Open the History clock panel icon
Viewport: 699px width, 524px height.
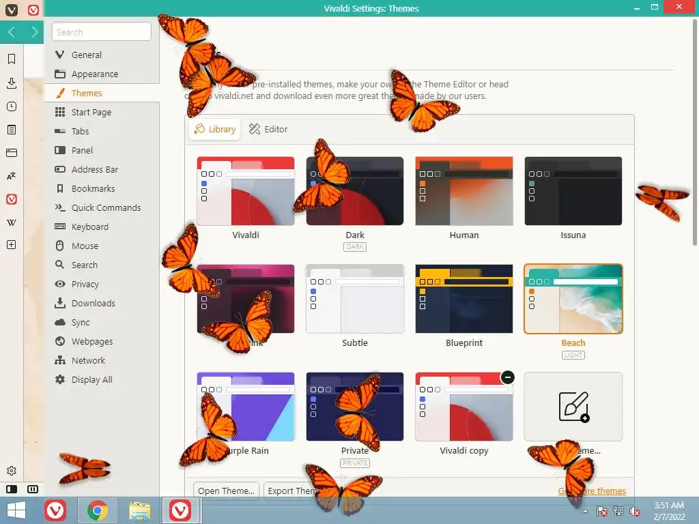[x=12, y=106]
